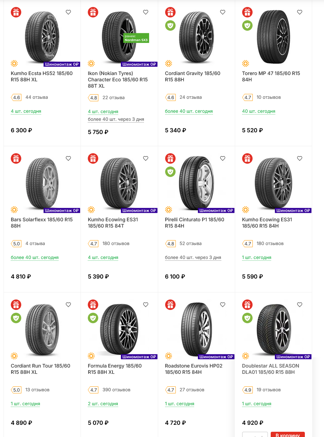Image resolution: width=324 pixels, height=437 pixels.
Task: Click gift icon on Kumho Ecowing ES31 84T
Action: pyautogui.click(x=93, y=158)
